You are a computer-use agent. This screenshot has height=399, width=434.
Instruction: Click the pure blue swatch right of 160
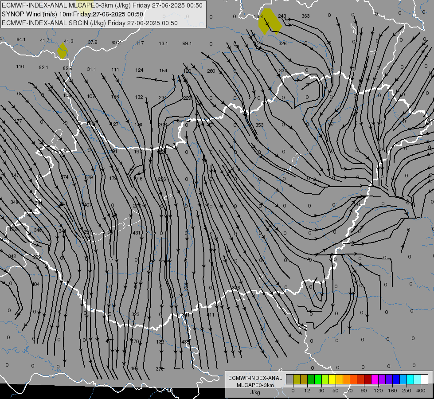396,379
